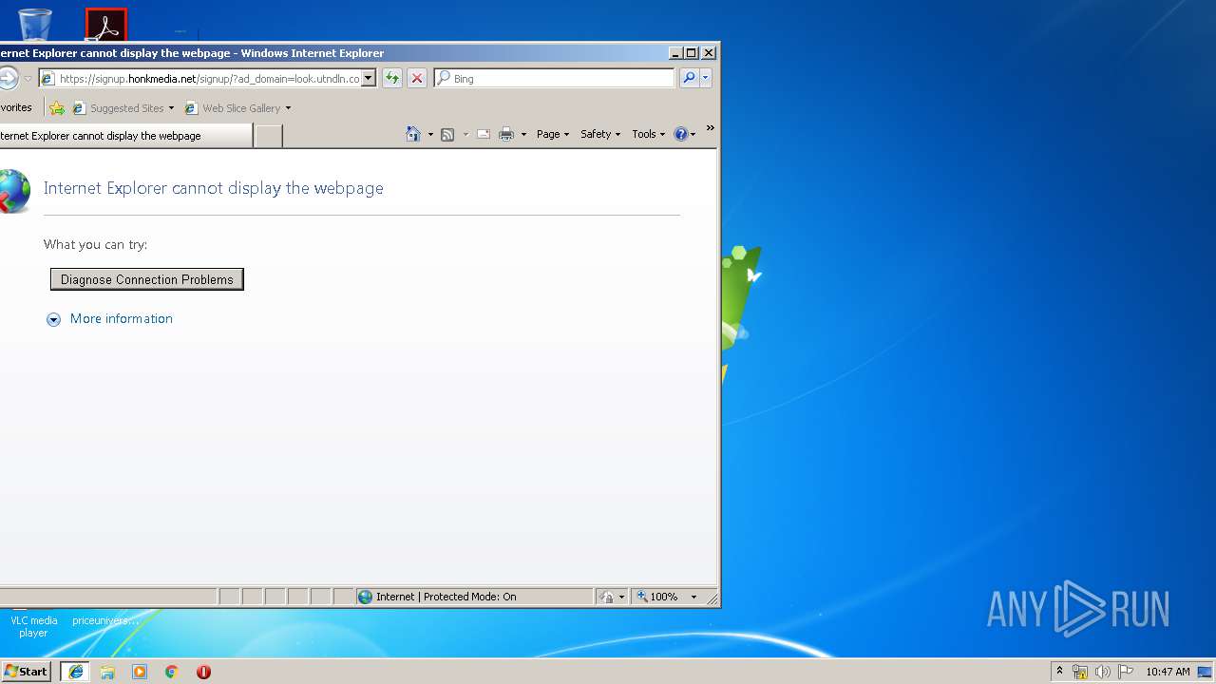This screenshot has height=684, width=1216.
Task: Select the Adobe Reader desktop icon
Action: [x=105, y=25]
